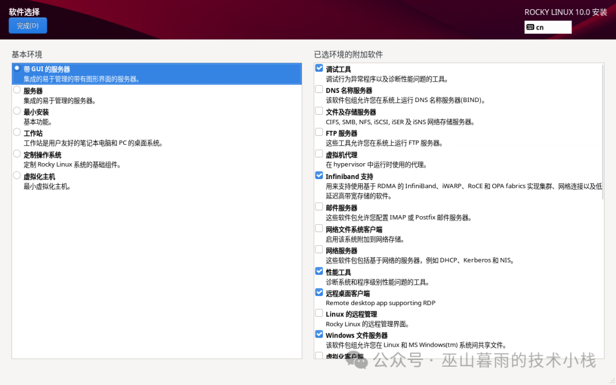Image resolution: width=616 pixels, height=385 pixels.
Task: Enable the 邮件服务器 add-on
Action: 319,206
